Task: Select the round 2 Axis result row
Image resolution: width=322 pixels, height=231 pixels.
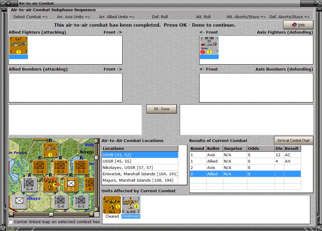Action: 245,167
